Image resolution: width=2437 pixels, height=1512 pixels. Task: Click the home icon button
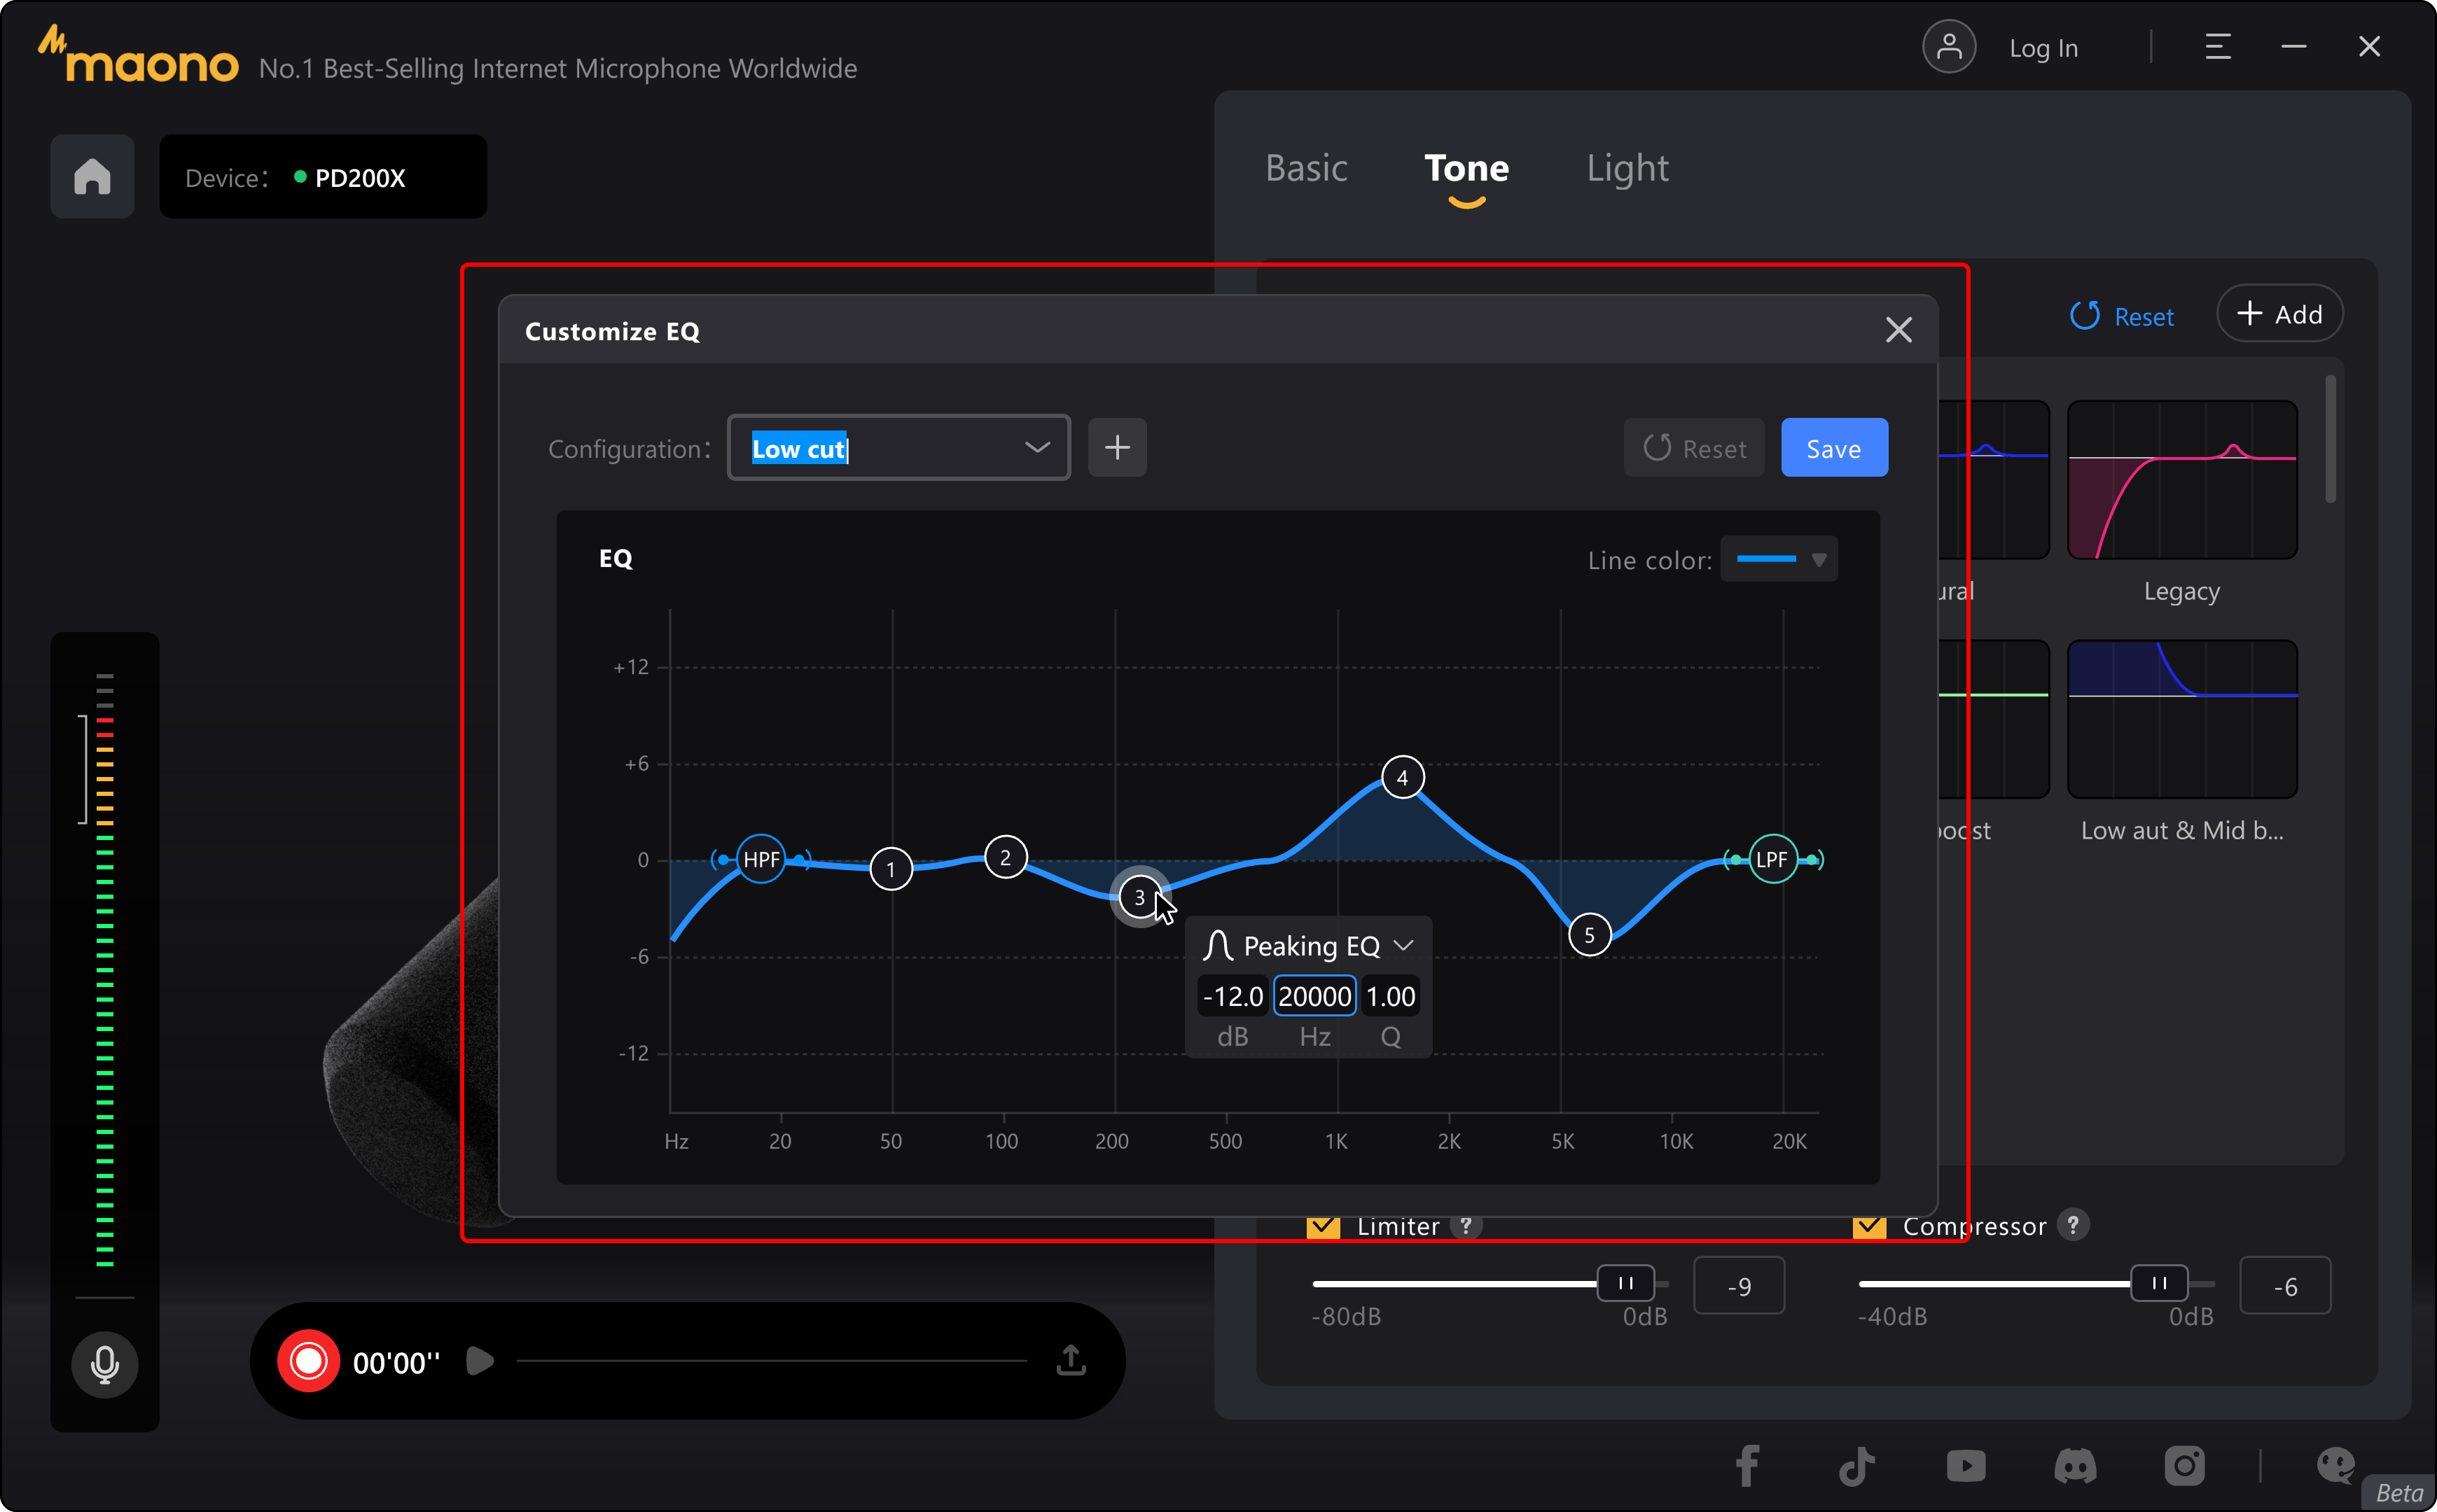coord(92,177)
